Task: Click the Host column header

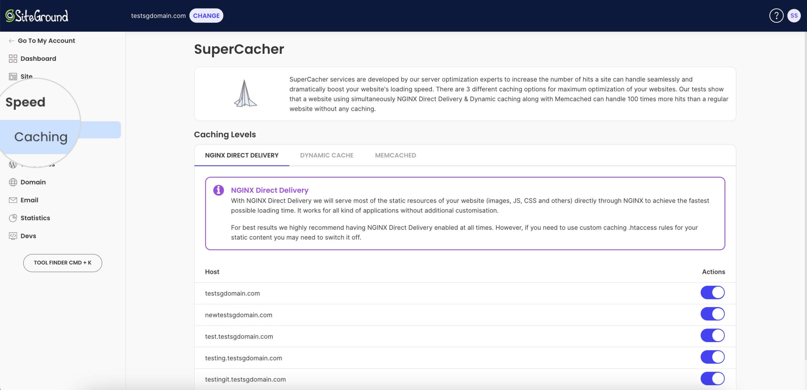Action: (212, 272)
